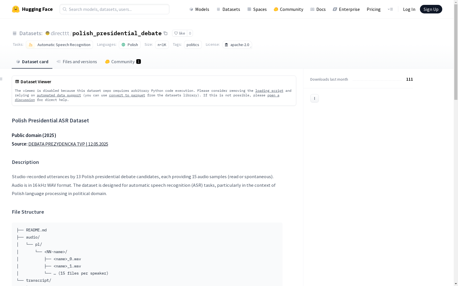Viewport: 458px width, 286px height.
Task: Open the DEBATA PREZYDENCKA TVP source link
Action: (68, 144)
